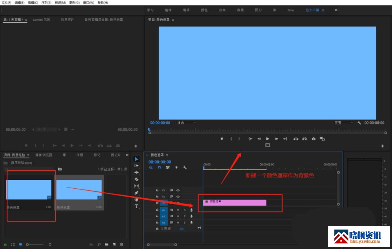392x249 pixels.
Task: Select the Selection tool arrow
Action: click(x=136, y=159)
